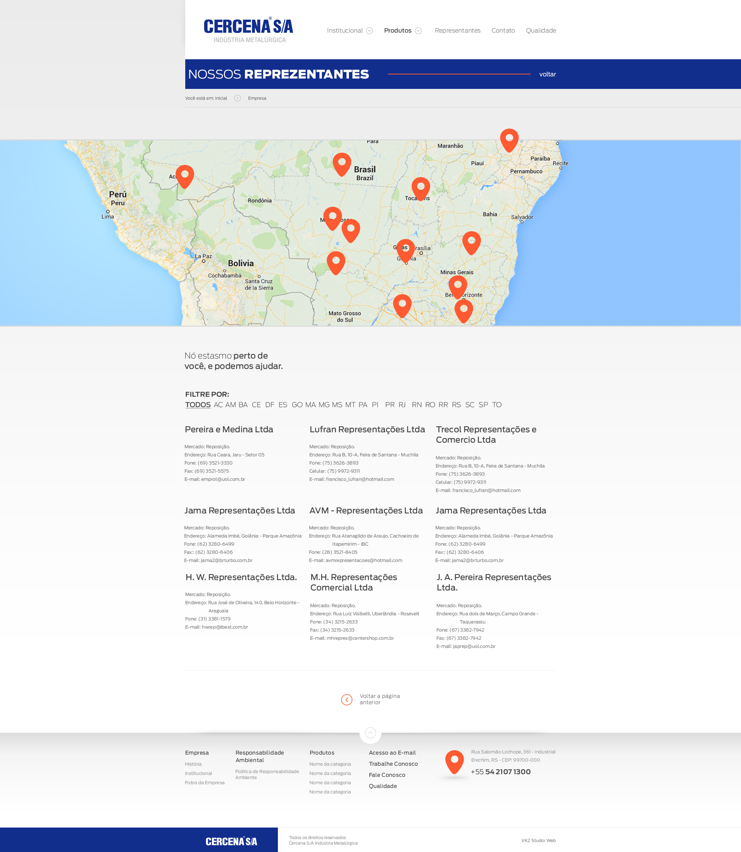
Task: Select the map pin near Acre
Action: click(x=185, y=177)
